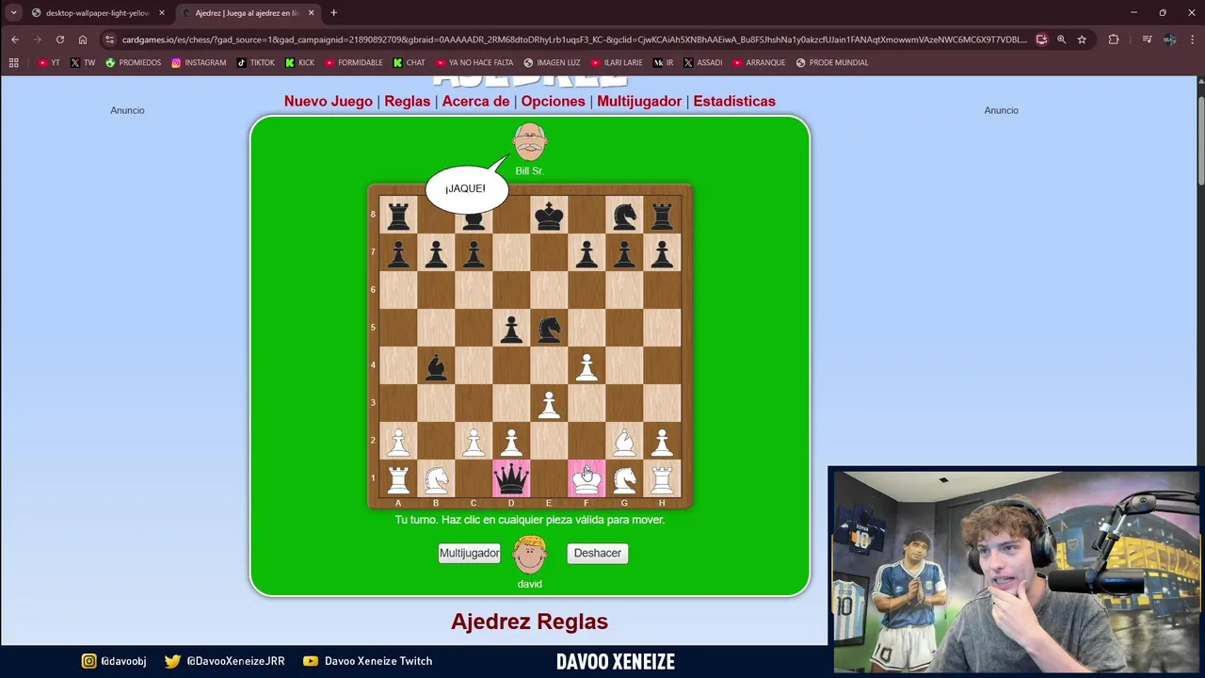Viewport: 1205px width, 678px height.
Task: Click the Ajedrez Reglas heading
Action: click(529, 621)
